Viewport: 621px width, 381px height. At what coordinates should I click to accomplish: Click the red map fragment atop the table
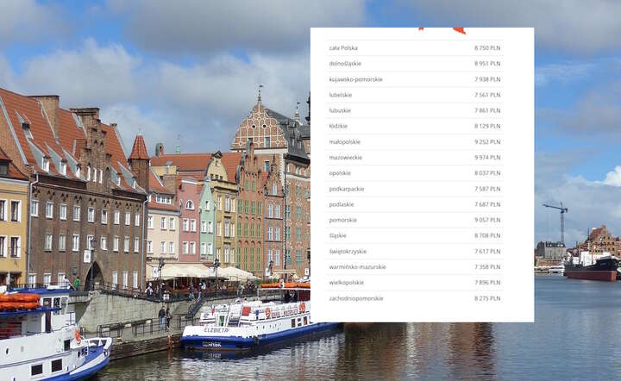coord(457,30)
